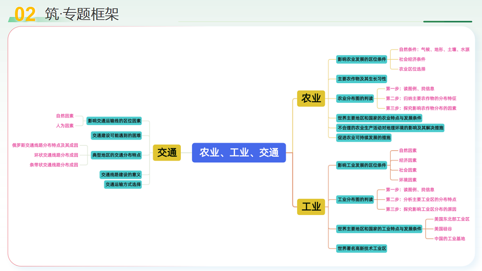
Task: Click text 环状交通线路分布成因
Action: click(56, 155)
